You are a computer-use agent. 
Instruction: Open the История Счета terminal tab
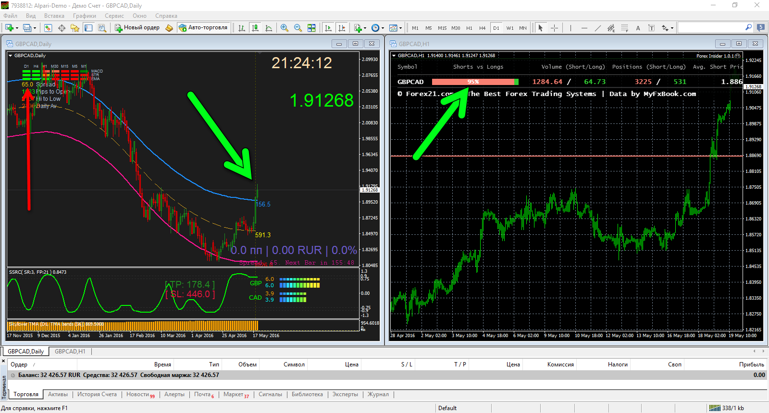click(97, 394)
